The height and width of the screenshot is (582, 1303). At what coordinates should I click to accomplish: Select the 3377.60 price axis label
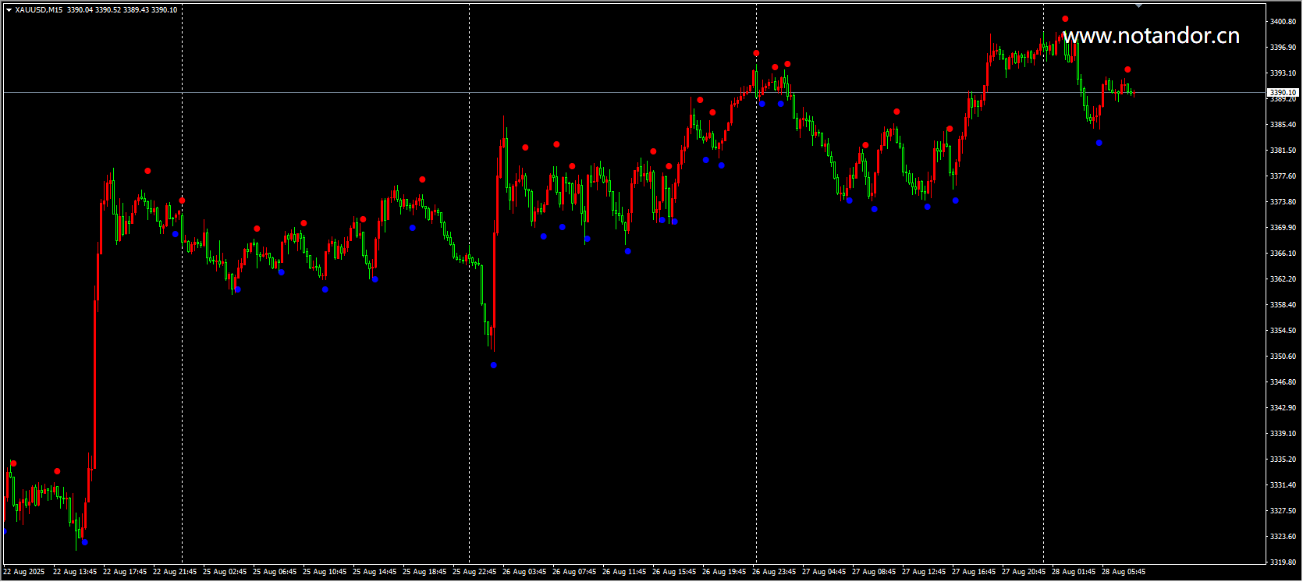1283,176
